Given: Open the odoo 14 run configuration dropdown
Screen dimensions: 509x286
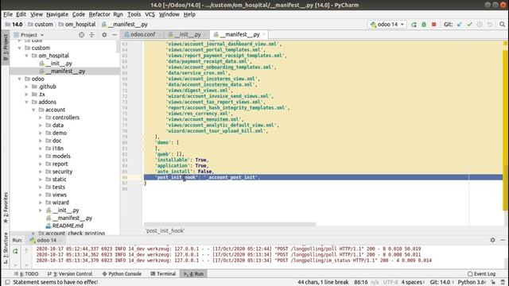Looking at the screenshot, I should point(387,25).
